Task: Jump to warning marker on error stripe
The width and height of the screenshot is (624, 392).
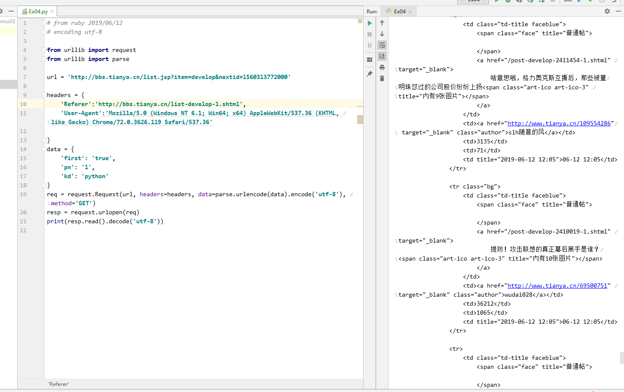Action: click(x=360, y=119)
